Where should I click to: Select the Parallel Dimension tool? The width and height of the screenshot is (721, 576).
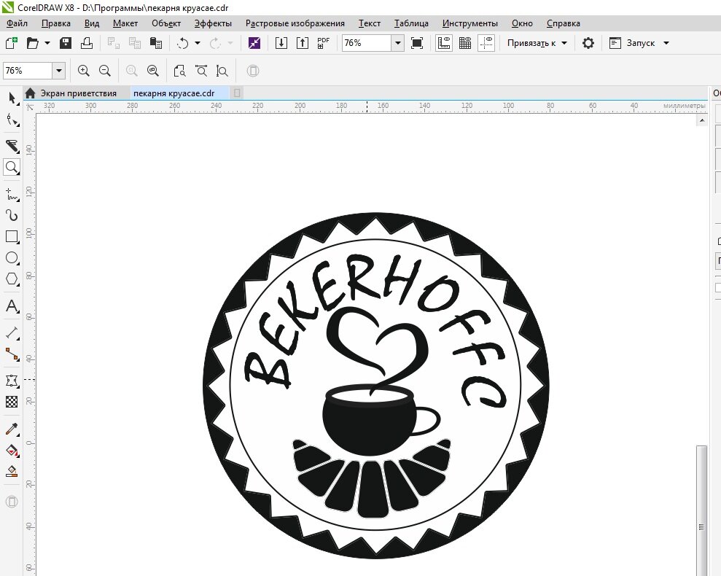[x=12, y=332]
